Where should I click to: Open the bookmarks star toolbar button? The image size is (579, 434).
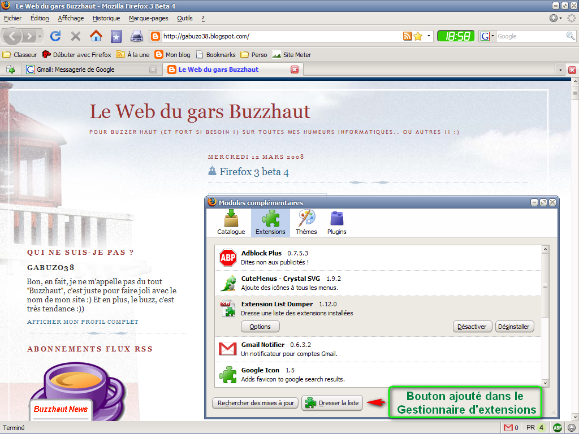coord(116,36)
